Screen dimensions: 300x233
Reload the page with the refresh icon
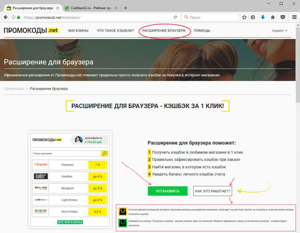click(175, 17)
